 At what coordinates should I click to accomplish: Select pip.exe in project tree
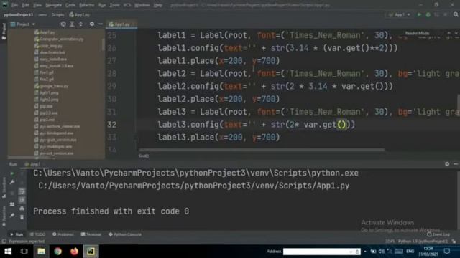(44, 106)
